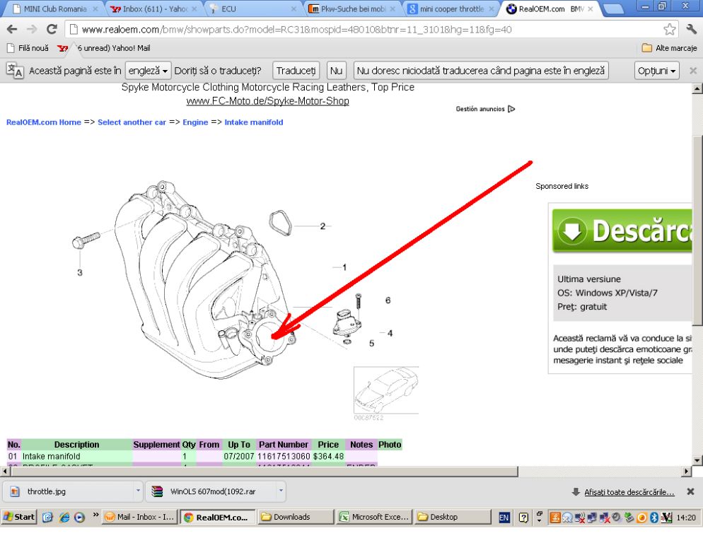Click the 'Engine' breadcrumb link
This screenshot has width=703, height=543.
(x=195, y=122)
